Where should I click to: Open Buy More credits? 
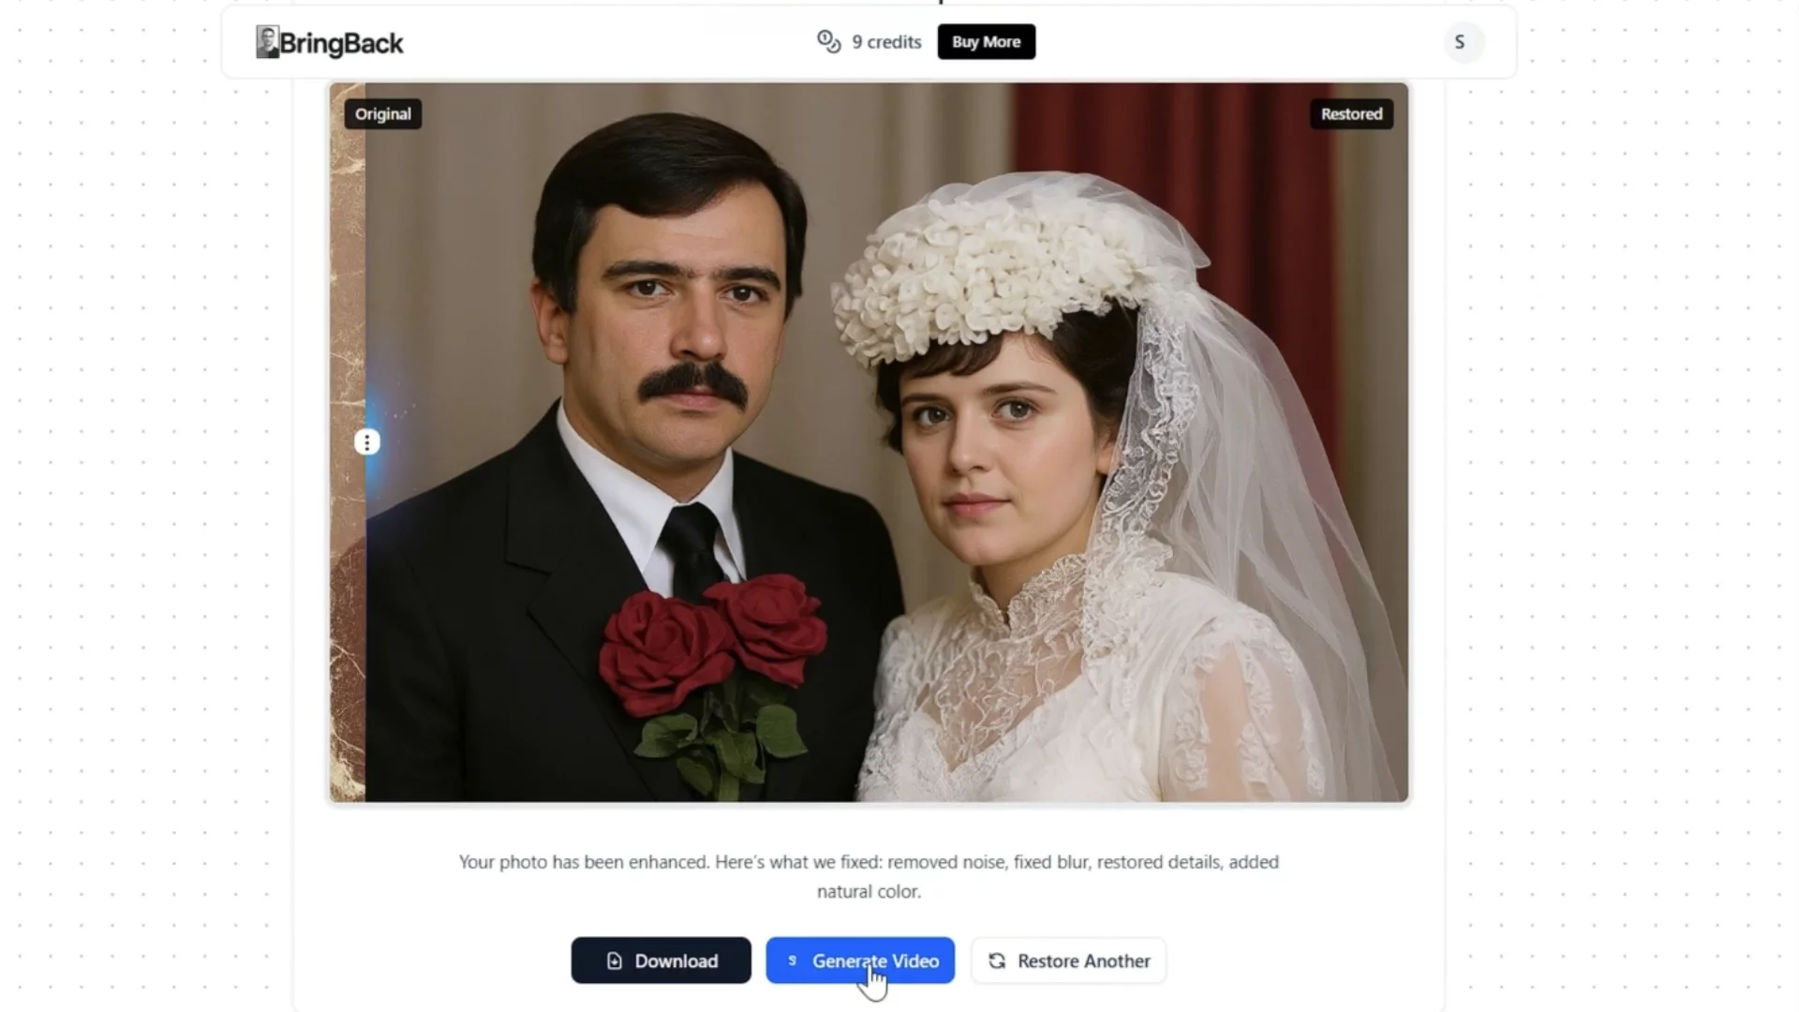pyautogui.click(x=986, y=42)
